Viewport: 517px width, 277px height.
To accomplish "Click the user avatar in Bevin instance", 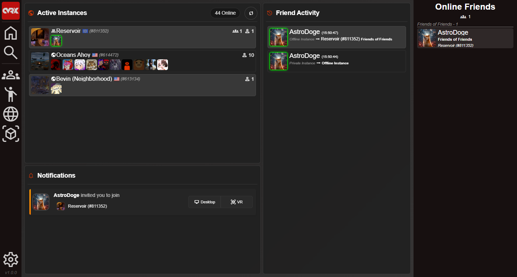I will pos(56,89).
